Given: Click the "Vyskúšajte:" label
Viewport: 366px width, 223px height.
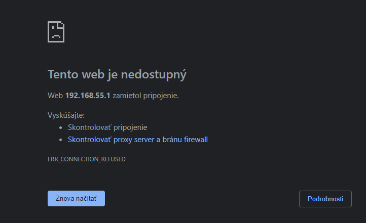Looking at the screenshot, I should 66,115.
